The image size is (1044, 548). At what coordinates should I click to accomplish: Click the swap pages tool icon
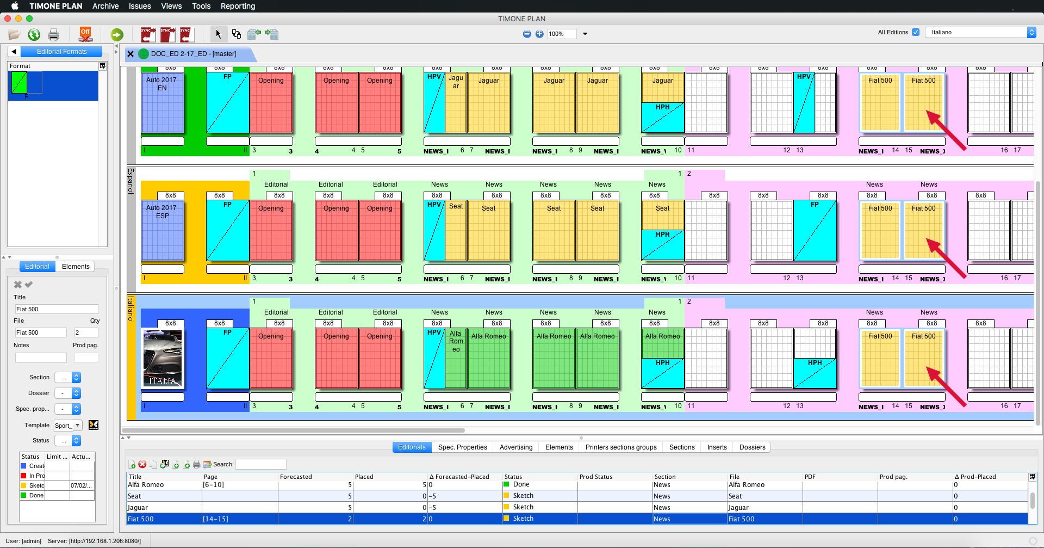point(237,34)
